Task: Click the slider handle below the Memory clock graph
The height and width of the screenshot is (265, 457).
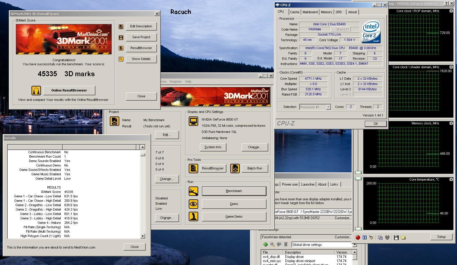Action: pos(358,172)
